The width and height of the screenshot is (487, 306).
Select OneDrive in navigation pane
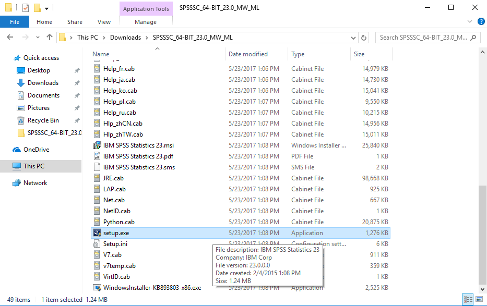click(37, 150)
